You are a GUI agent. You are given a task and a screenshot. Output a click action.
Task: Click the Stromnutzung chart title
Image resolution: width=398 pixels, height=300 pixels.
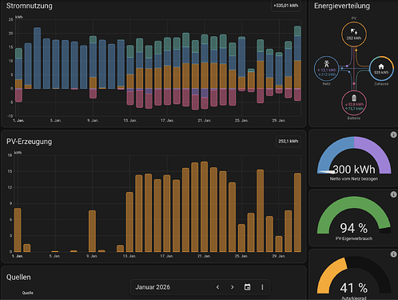(x=30, y=6)
